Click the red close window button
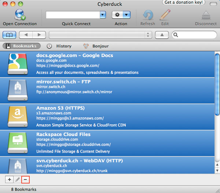The width and height of the screenshot is (220, 193). [x=5, y=4]
